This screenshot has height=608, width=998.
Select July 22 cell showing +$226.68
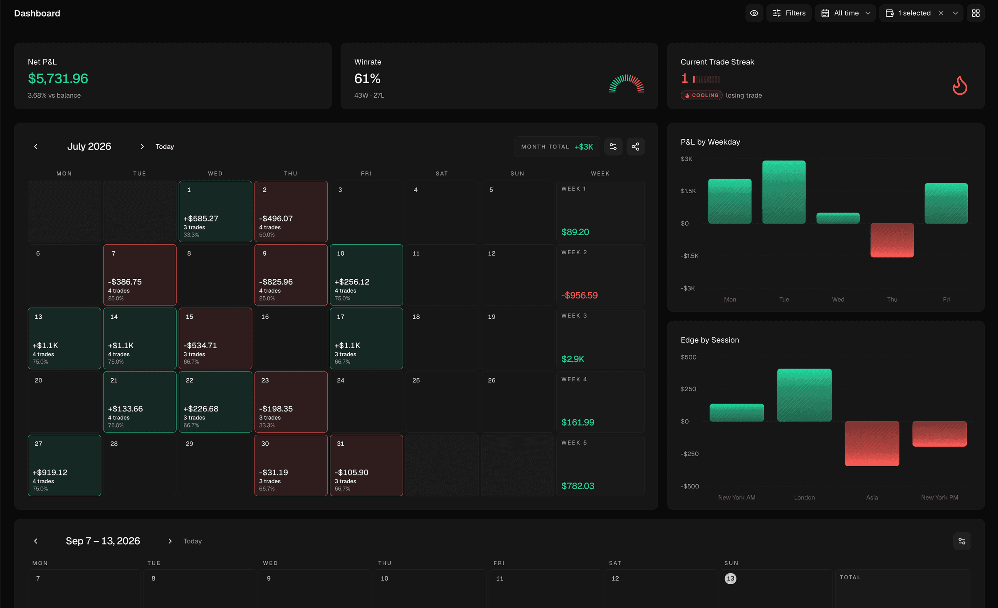pos(215,402)
